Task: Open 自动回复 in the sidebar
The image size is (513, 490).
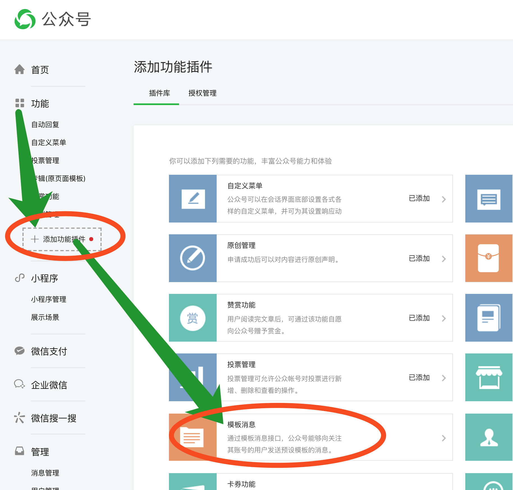Action: [45, 124]
